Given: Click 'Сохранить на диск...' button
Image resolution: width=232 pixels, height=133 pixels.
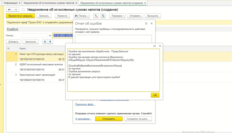Looking at the screenshot, I should 138,119.
